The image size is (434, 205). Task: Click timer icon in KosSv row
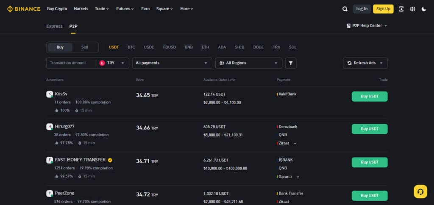77,111
